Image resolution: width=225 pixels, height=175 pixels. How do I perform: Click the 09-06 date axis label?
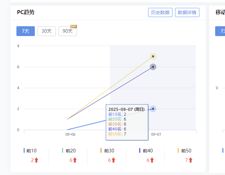[70, 134]
